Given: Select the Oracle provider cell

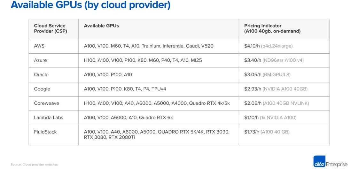Looking at the screenshot, I should point(41,75).
